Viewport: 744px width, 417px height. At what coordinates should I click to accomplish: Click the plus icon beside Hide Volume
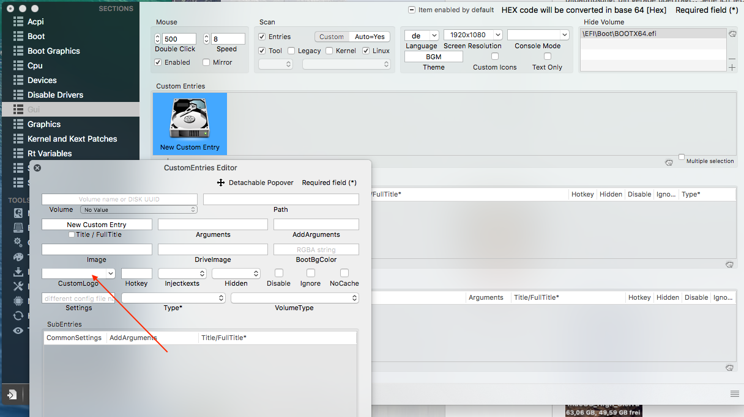coord(732,67)
